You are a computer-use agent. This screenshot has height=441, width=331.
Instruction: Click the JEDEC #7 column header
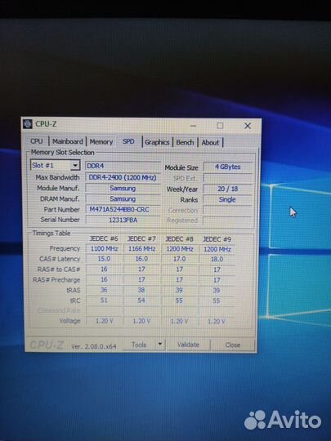coord(141,238)
